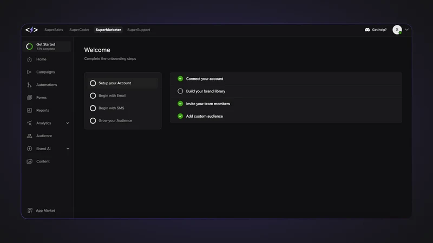
Task: Open the Build your brand library step
Action: tap(286, 91)
